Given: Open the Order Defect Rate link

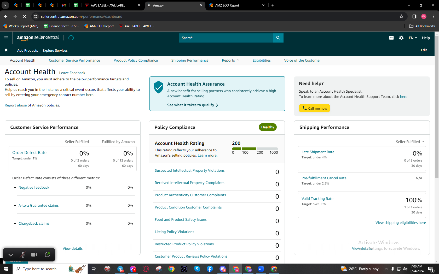Looking at the screenshot, I should 29,153.
